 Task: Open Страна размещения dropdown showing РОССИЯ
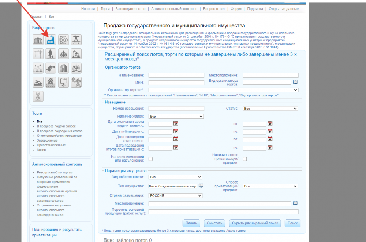[x=175, y=195]
